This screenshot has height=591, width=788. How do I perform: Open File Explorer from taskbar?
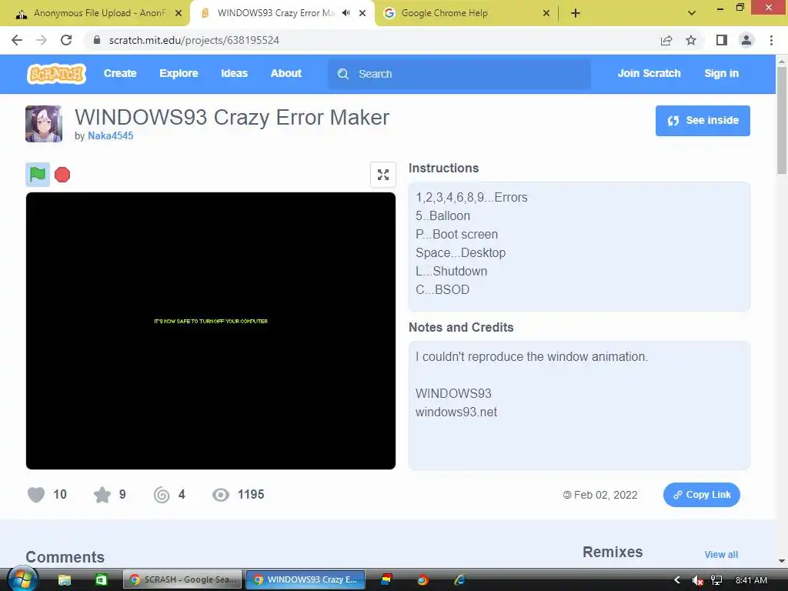click(x=65, y=580)
